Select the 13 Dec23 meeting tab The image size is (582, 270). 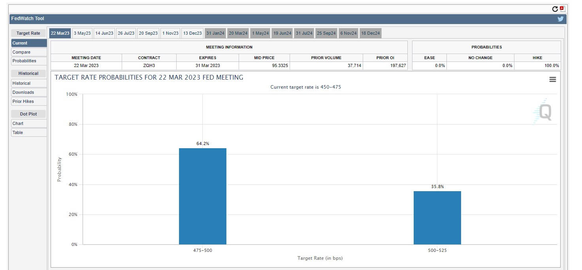coord(192,33)
